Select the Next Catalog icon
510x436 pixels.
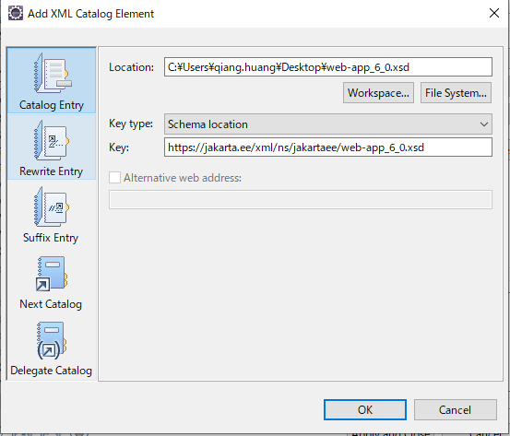pos(52,274)
